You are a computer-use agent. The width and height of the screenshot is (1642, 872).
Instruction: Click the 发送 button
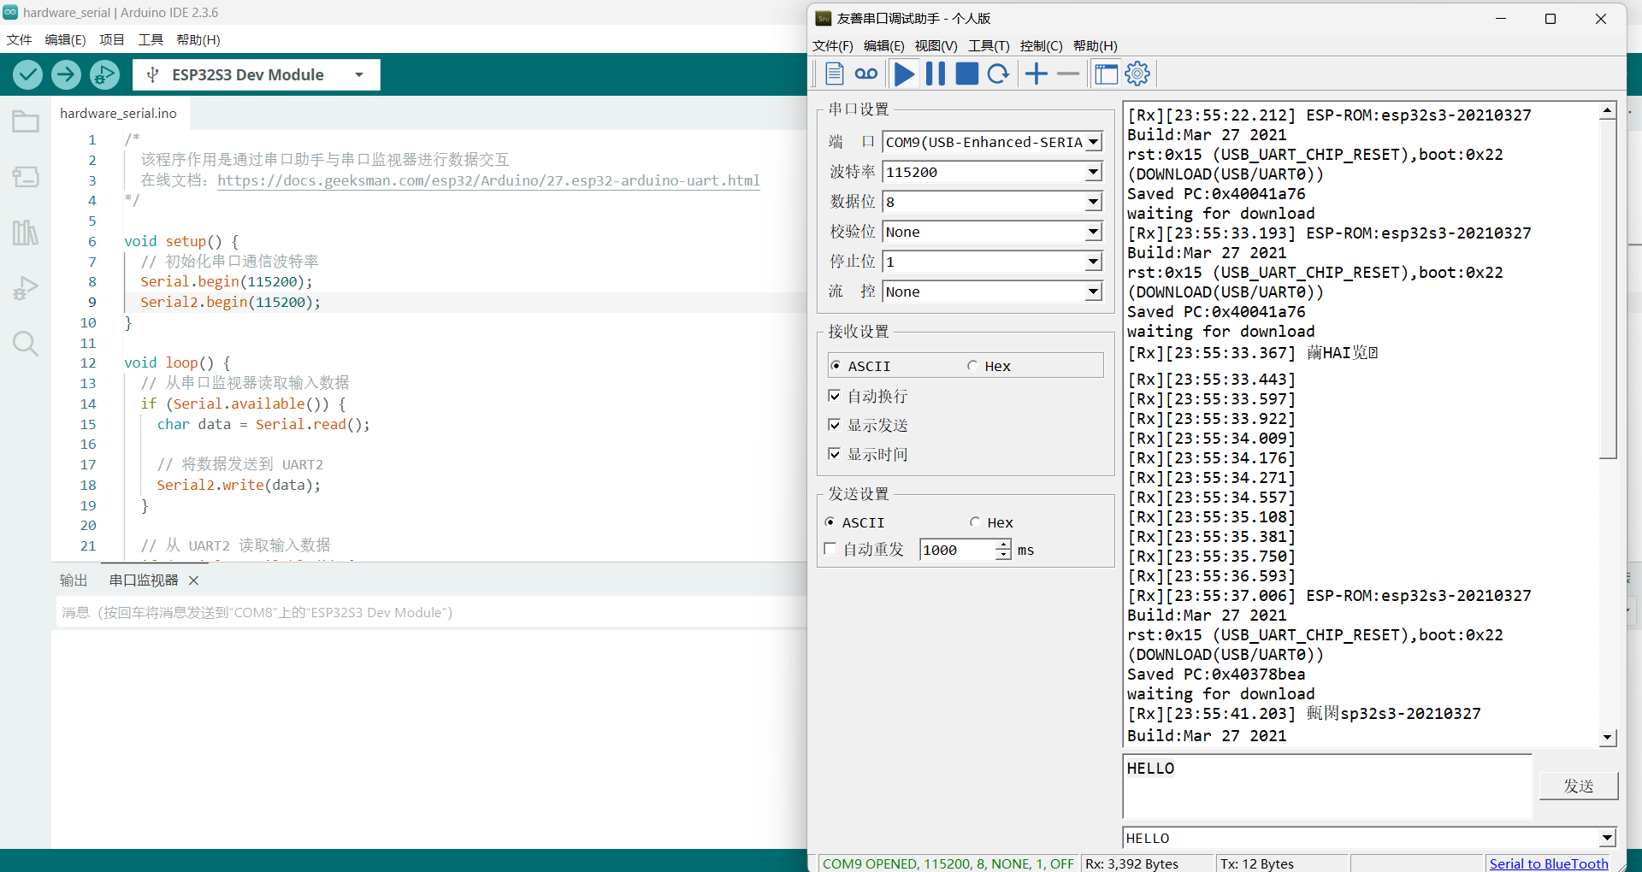1578,786
